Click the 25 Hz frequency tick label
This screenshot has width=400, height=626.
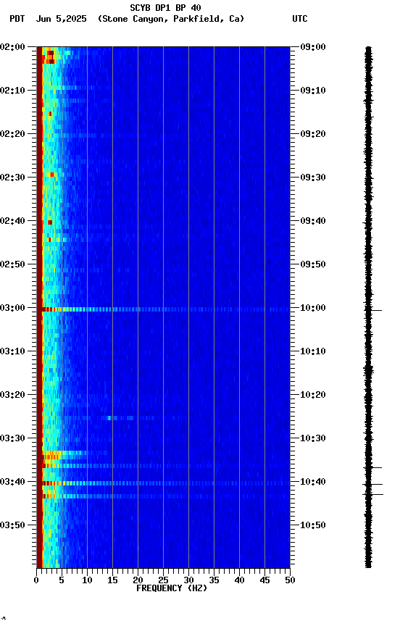tap(163, 580)
